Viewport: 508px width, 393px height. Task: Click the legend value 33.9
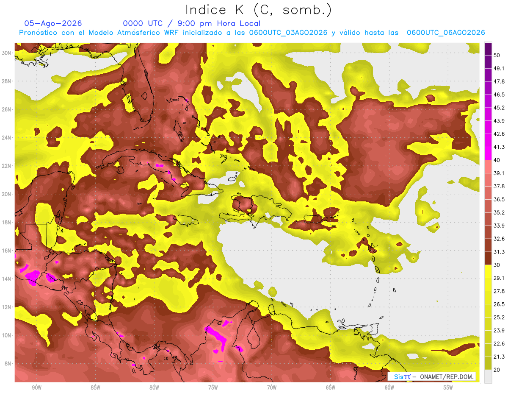[499, 226]
